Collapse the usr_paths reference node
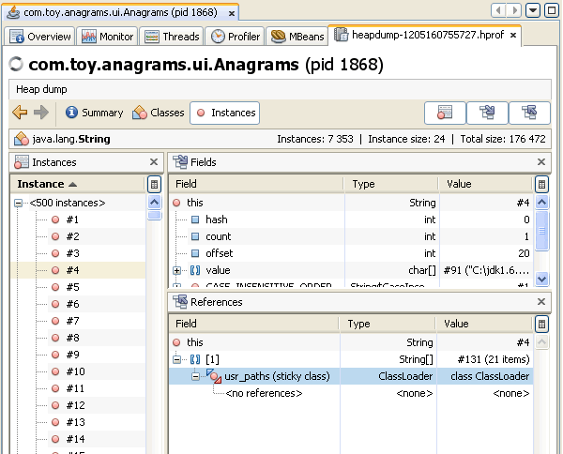 click(x=196, y=376)
